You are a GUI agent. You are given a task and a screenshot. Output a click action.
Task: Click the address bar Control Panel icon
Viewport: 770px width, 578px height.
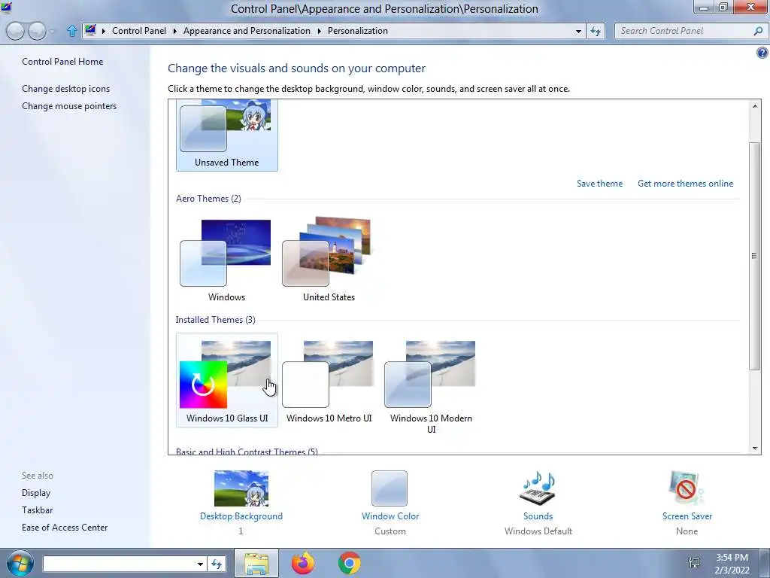click(x=90, y=30)
